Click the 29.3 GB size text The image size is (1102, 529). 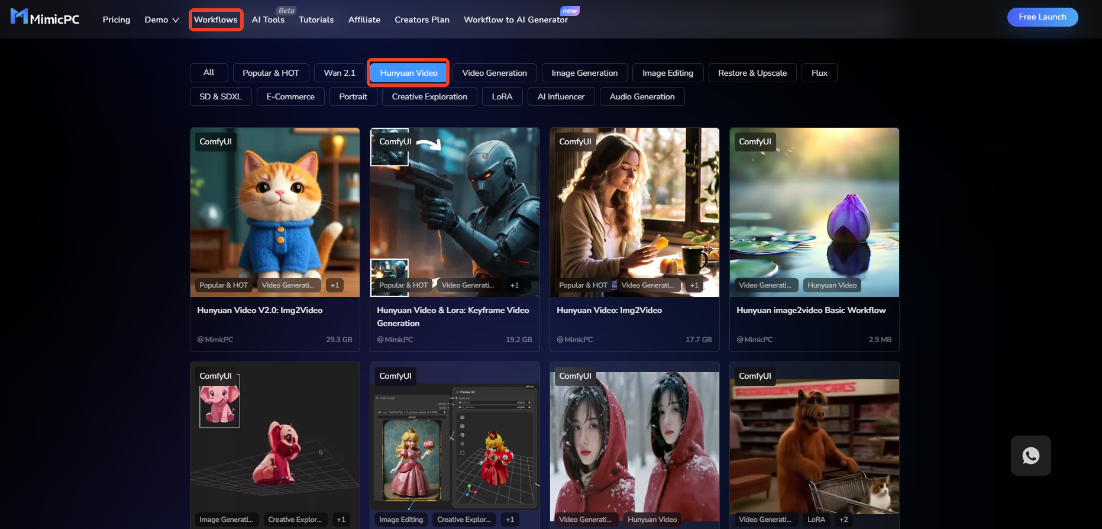(339, 340)
